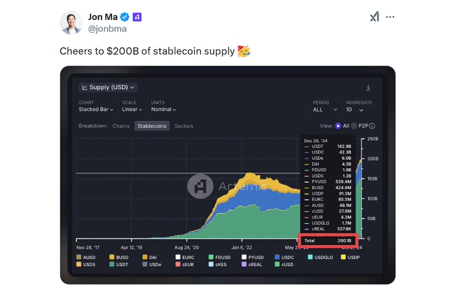Open the Units Nominal dropdown
This screenshot has height=294, width=449.
coord(163,109)
